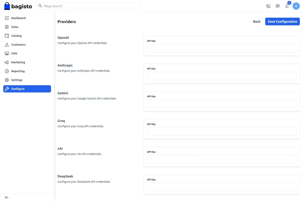Click the storefront icon in the top bar
Viewport: 303px width, 201px height.
coord(278,6)
